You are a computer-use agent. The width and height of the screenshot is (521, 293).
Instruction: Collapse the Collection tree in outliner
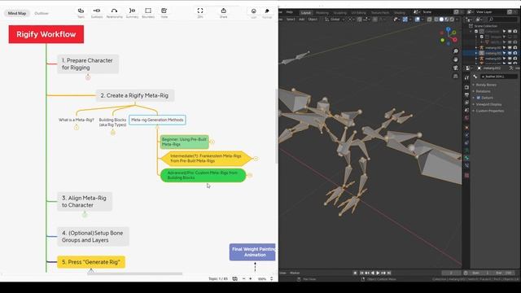tap(471, 31)
